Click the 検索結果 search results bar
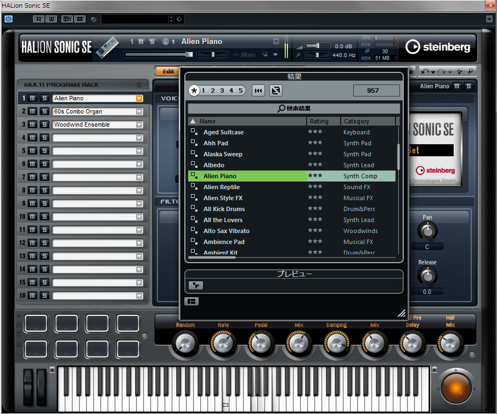Screen dimensions: 497x414 (294, 109)
